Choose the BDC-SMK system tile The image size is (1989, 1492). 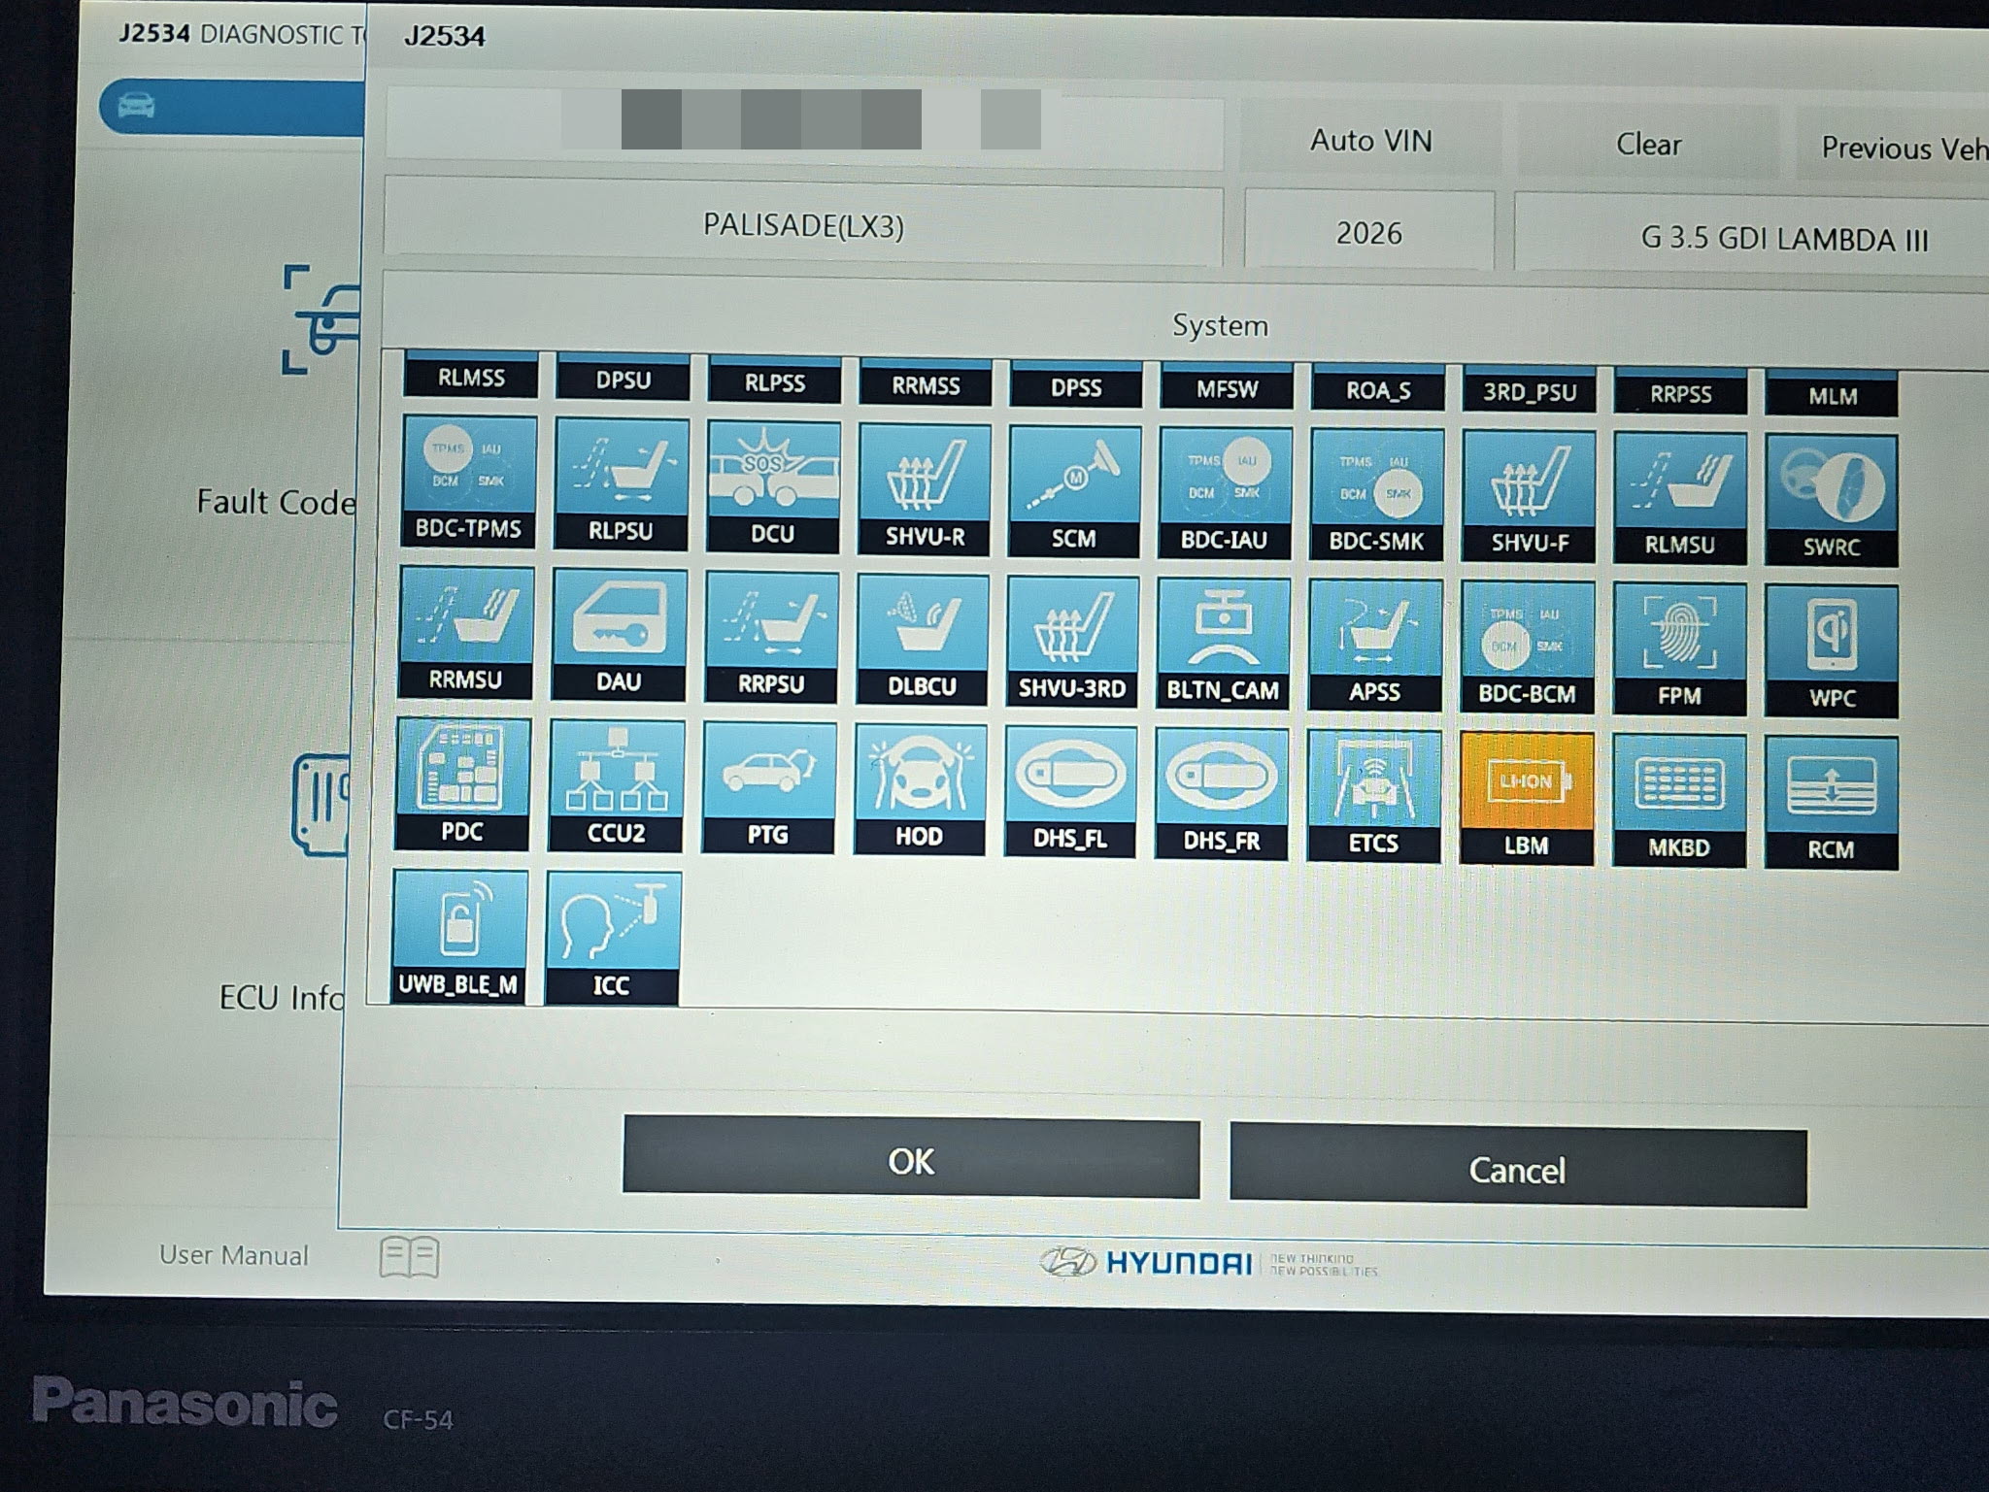pos(1376,496)
